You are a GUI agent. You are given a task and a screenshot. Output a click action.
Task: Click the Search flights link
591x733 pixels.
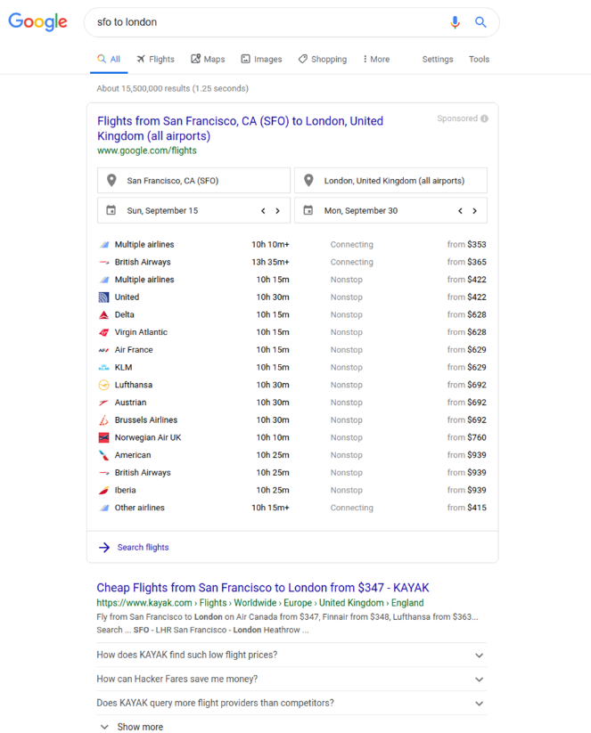(143, 548)
